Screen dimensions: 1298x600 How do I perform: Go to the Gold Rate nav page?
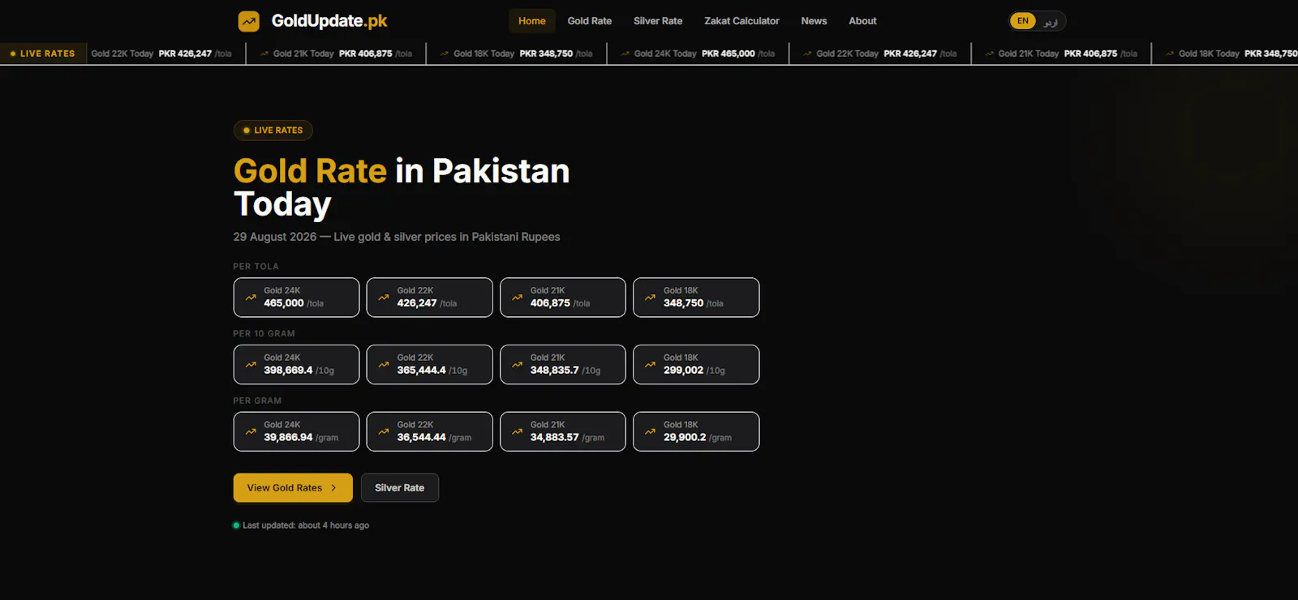click(590, 21)
